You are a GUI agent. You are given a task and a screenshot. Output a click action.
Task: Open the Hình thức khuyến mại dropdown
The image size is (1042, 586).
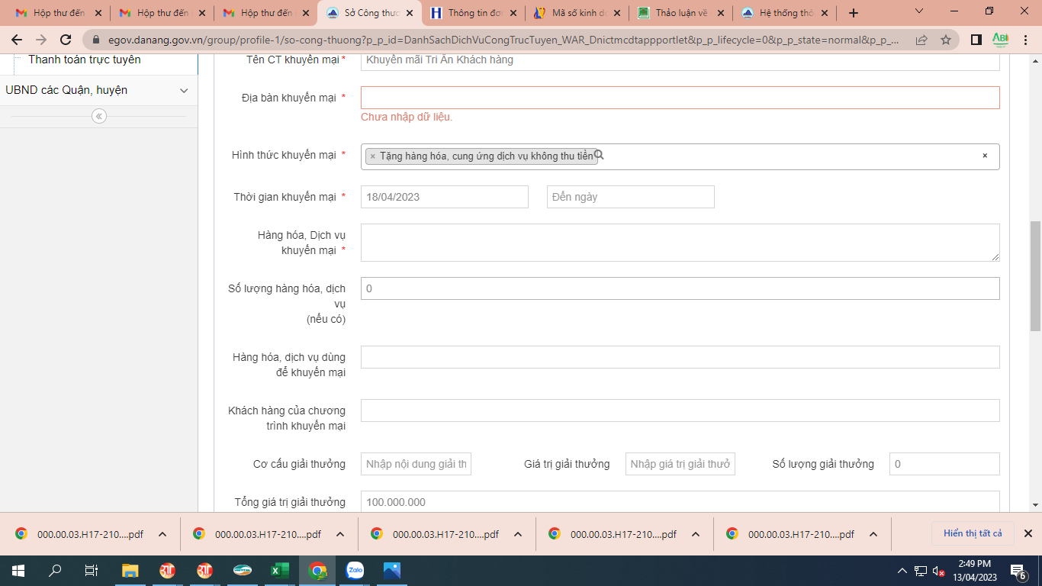[786, 156]
